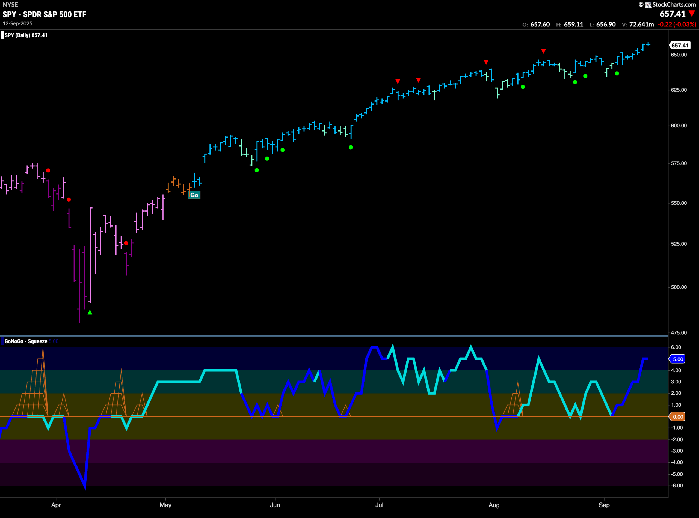This screenshot has height=518, width=699.
Task: Click the 600.00 price axis label
Action: [679, 126]
